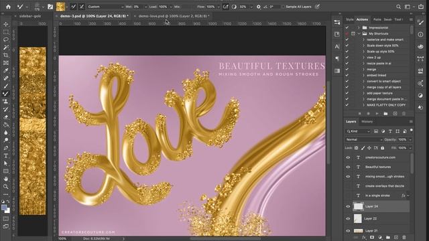Select the Mixer Brush tool in toolbar
Image resolution: width=429 pixels, height=241 pixels.
(x=6, y=94)
